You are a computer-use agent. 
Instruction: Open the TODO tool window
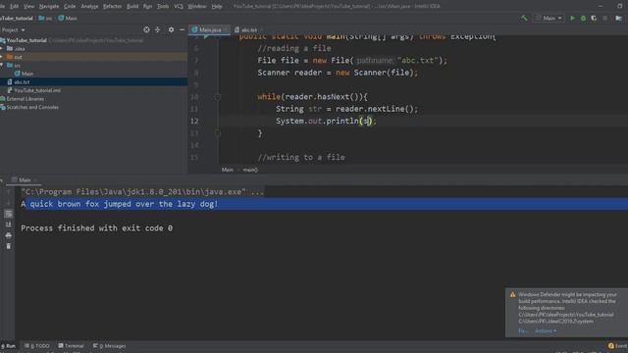tap(37, 346)
